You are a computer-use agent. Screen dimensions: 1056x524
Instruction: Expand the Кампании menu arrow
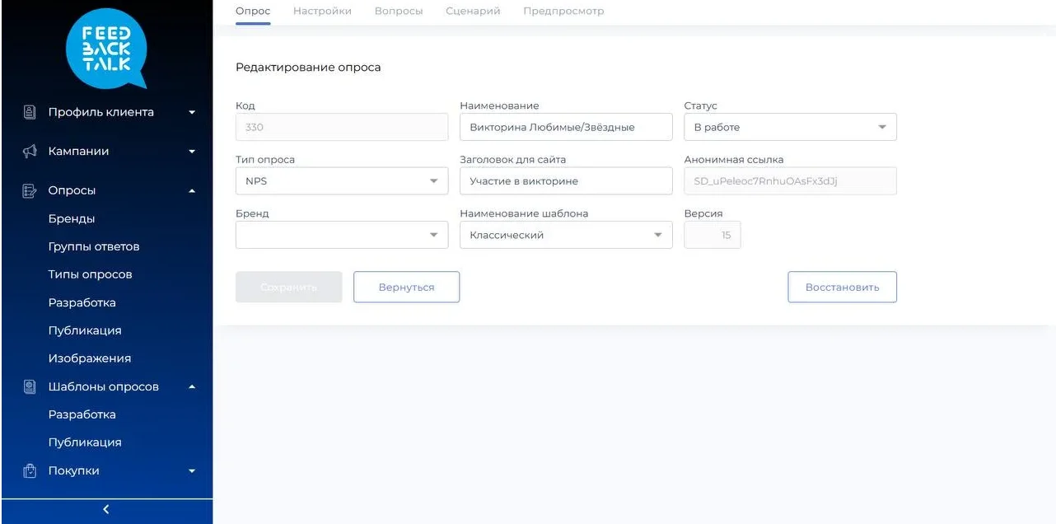[x=192, y=152]
